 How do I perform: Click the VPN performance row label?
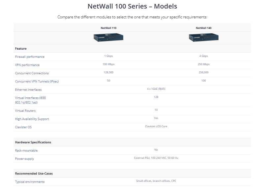point(27,65)
